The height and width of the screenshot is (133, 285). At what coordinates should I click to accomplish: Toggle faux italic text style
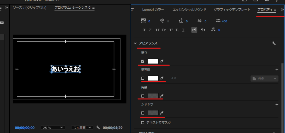pos(150,30)
